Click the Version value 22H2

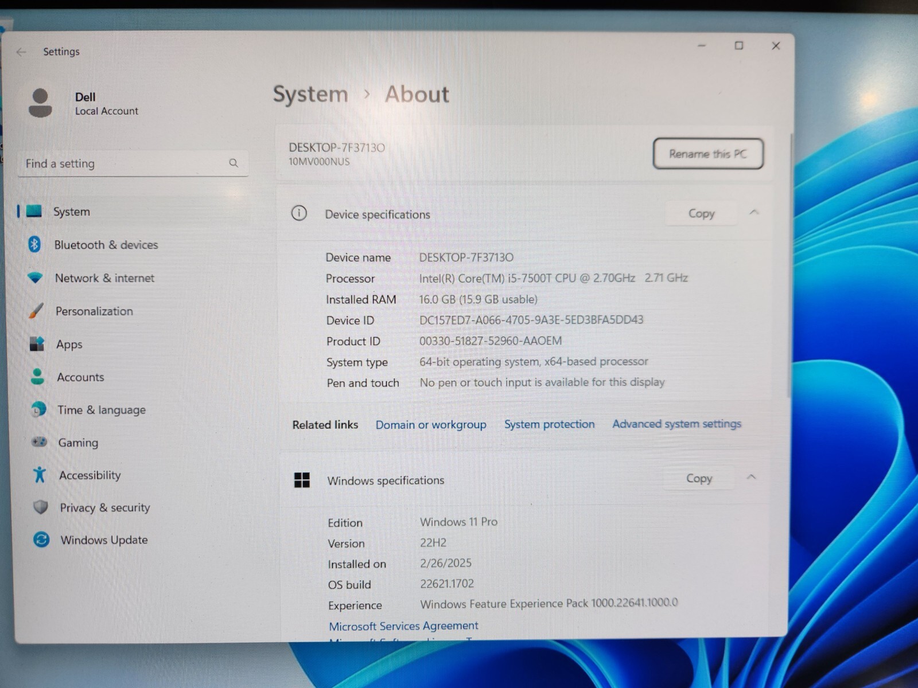coord(433,542)
